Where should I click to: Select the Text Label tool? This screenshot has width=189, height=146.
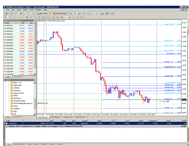click(39, 17)
